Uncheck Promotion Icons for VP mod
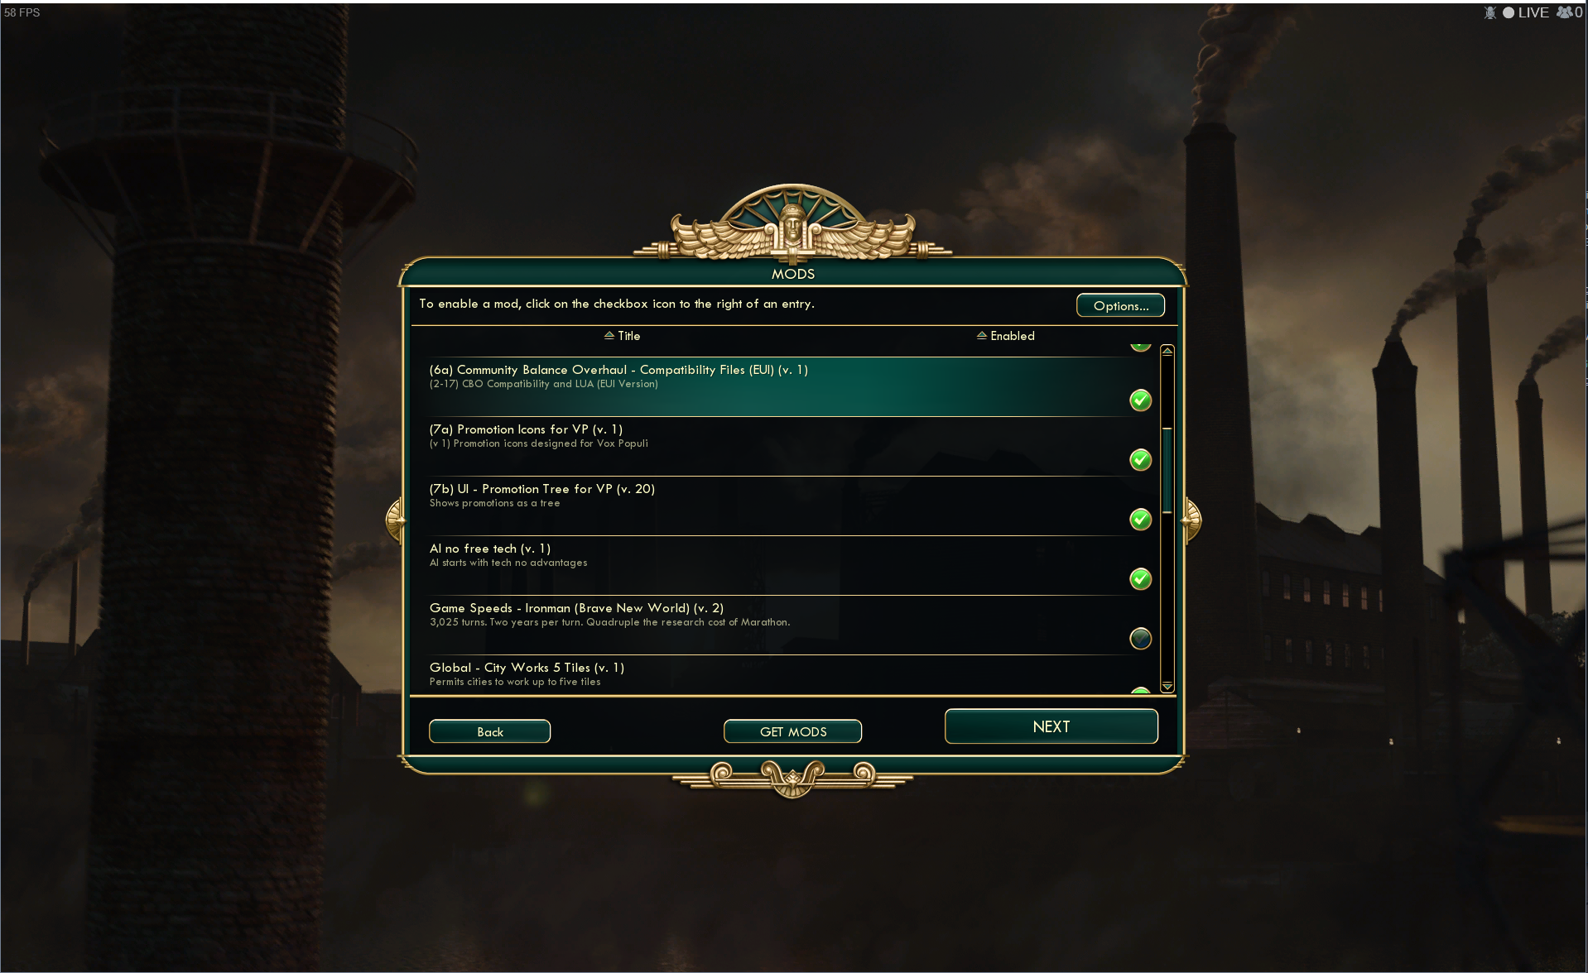This screenshot has height=973, width=1588. tap(1141, 460)
